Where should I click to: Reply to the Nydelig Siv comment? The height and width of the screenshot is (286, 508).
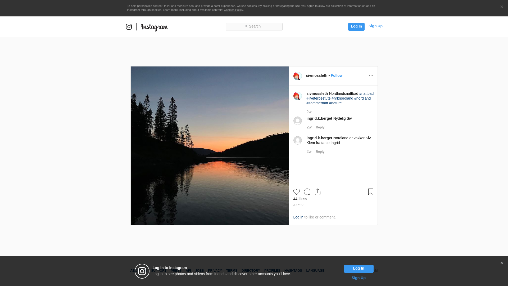[320, 127]
